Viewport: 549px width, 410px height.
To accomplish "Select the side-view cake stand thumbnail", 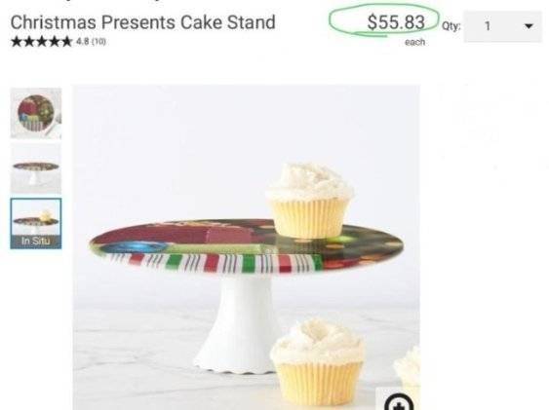I will [36, 168].
